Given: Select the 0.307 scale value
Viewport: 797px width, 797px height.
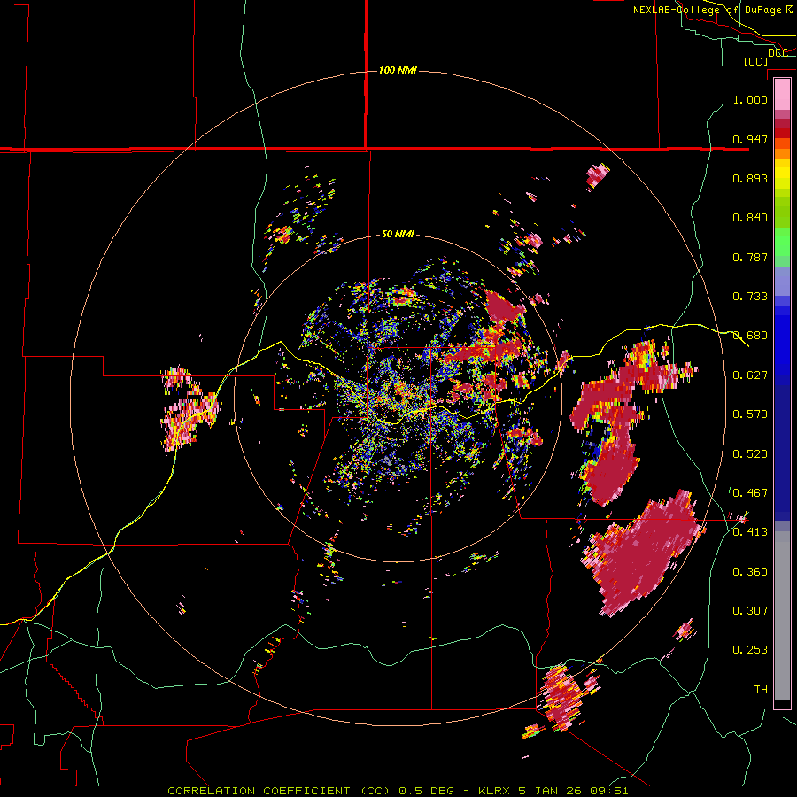Looking at the screenshot, I should [750, 610].
